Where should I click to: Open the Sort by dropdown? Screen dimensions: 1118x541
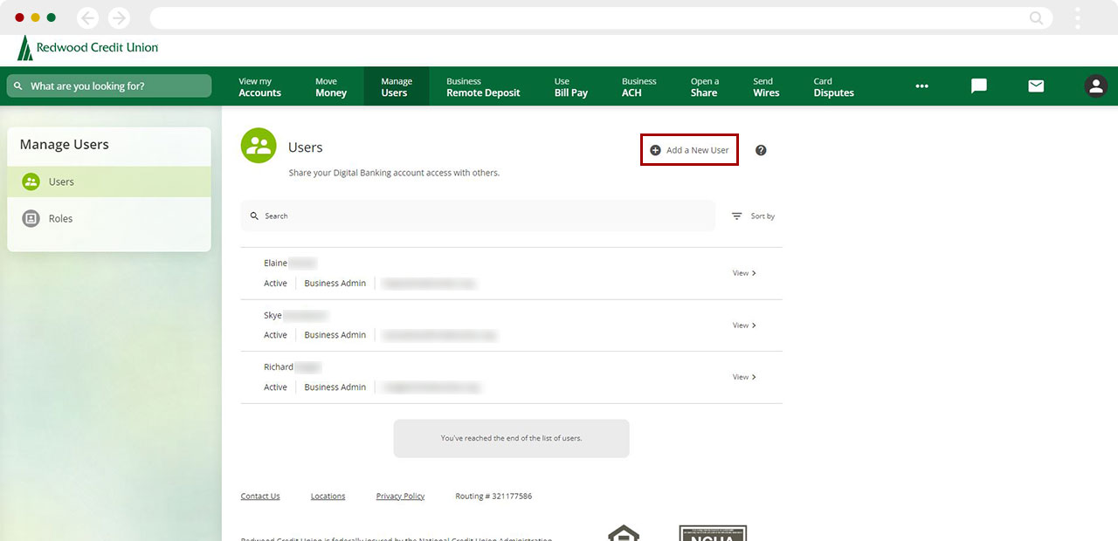click(753, 216)
